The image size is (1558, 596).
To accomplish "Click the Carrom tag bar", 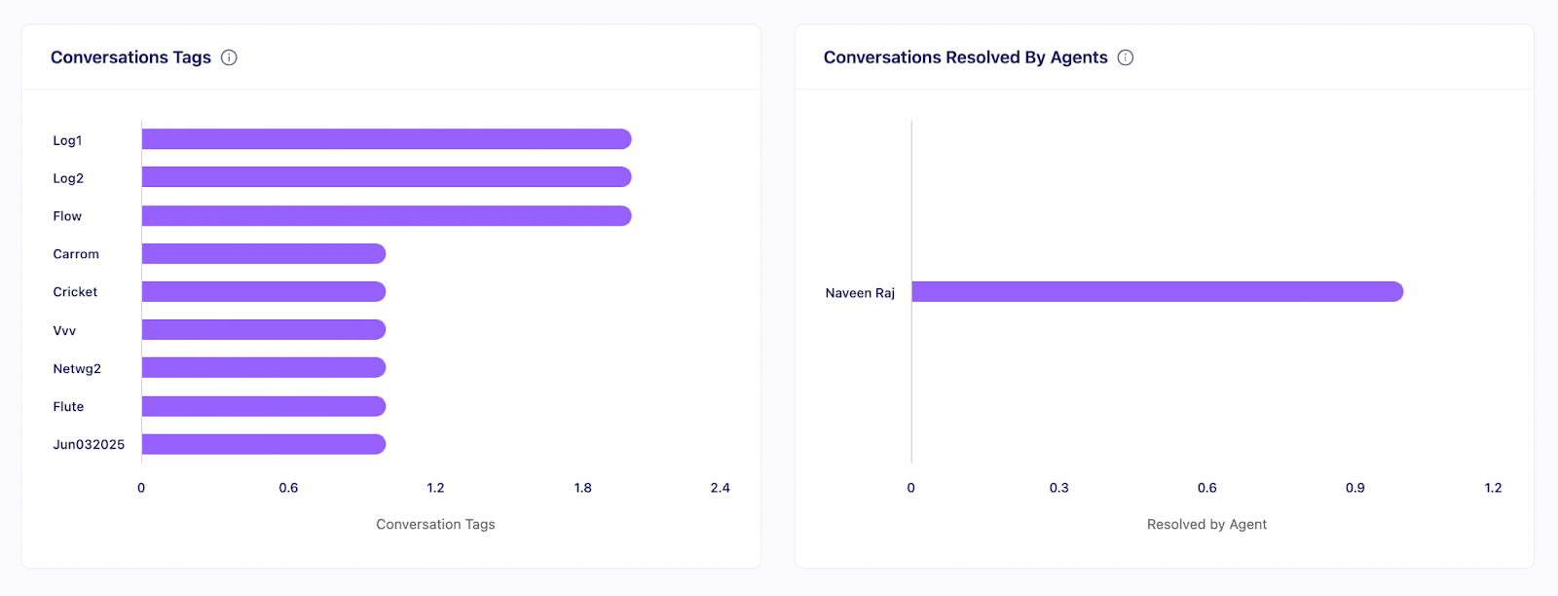I will point(264,254).
